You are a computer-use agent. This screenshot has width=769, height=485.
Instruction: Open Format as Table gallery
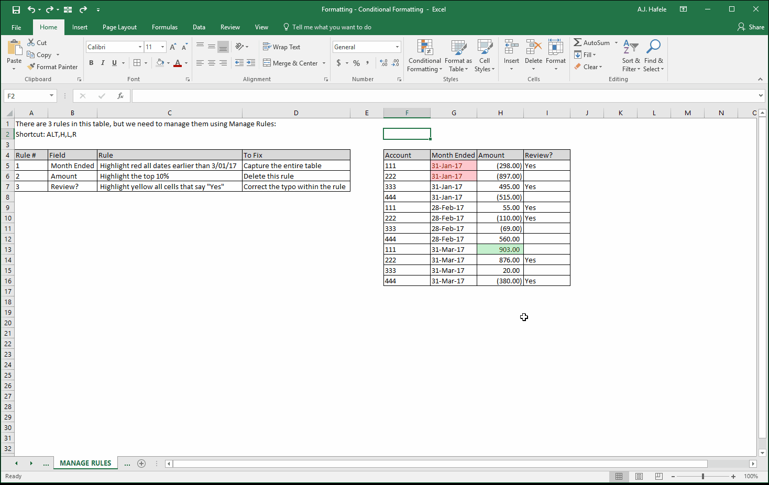click(458, 56)
